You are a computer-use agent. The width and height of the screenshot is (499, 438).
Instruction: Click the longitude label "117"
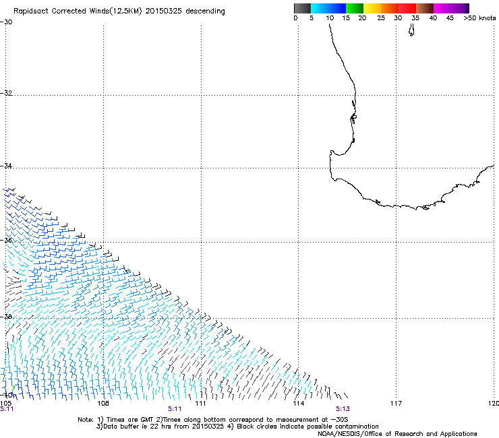(x=397, y=404)
